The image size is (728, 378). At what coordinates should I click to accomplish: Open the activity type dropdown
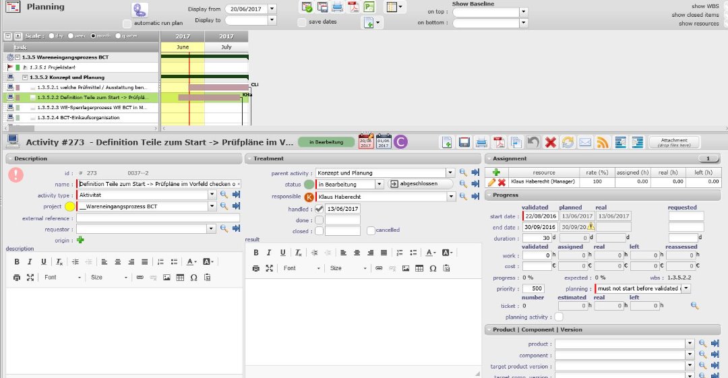[x=214, y=195]
